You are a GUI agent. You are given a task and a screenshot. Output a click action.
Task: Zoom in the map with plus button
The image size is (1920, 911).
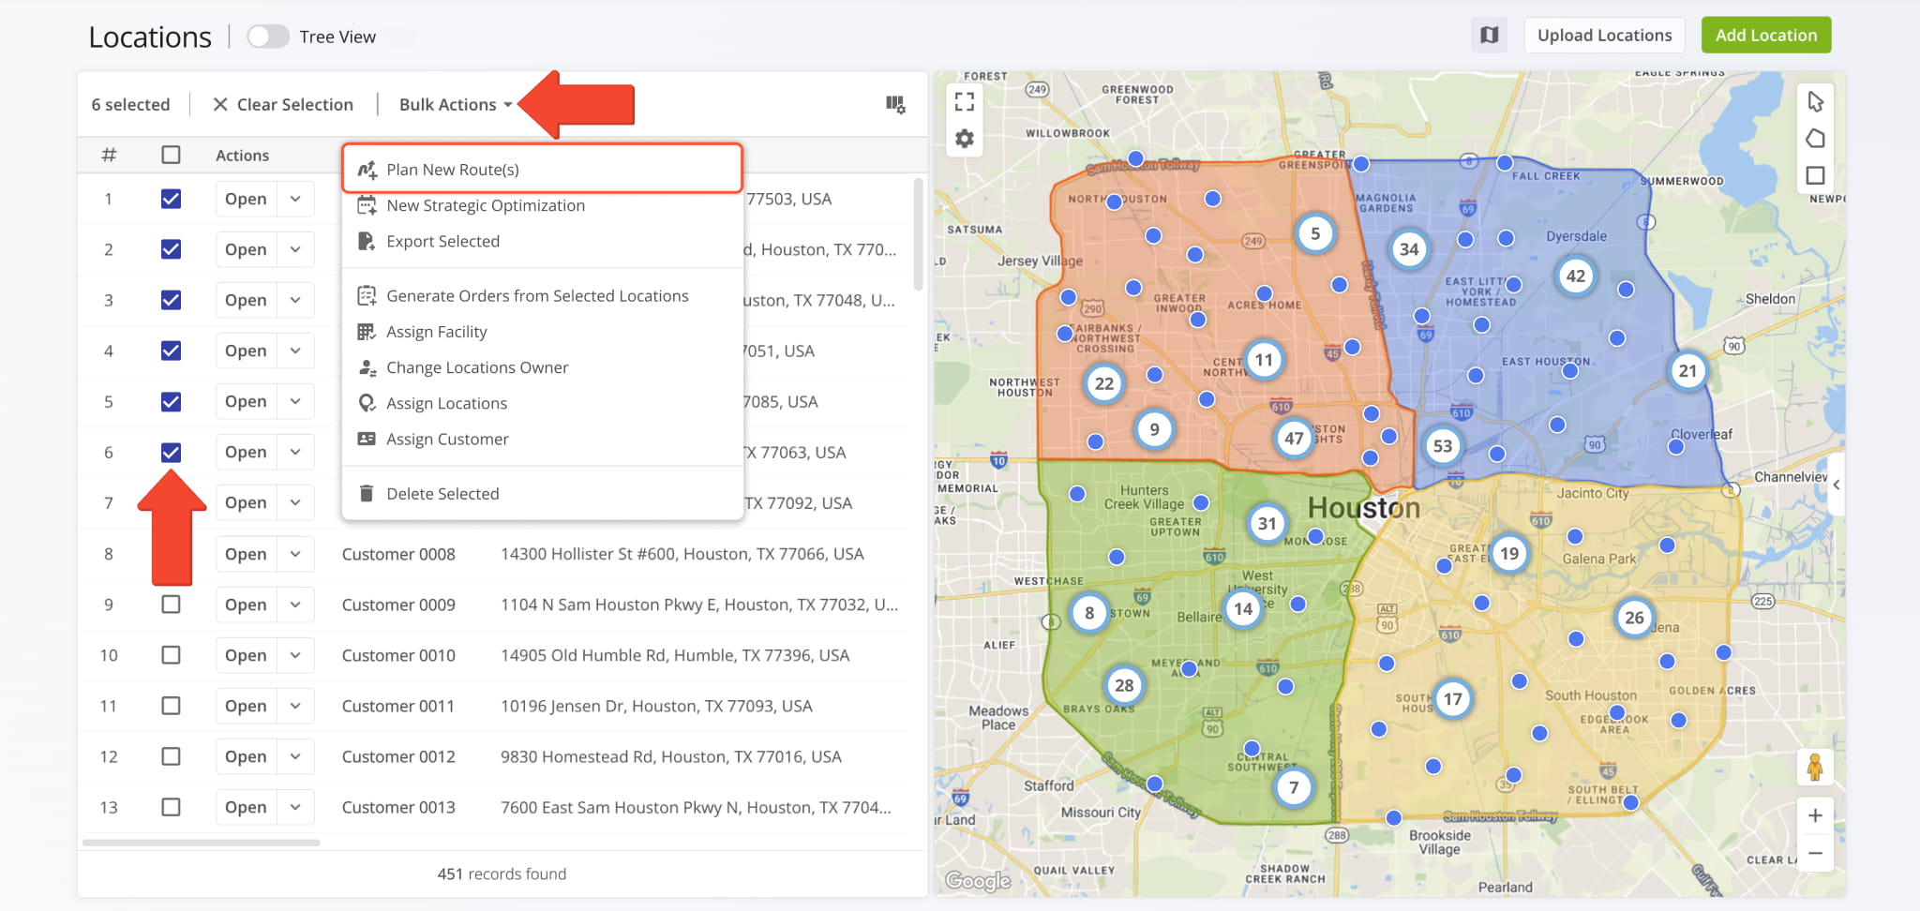1815,815
